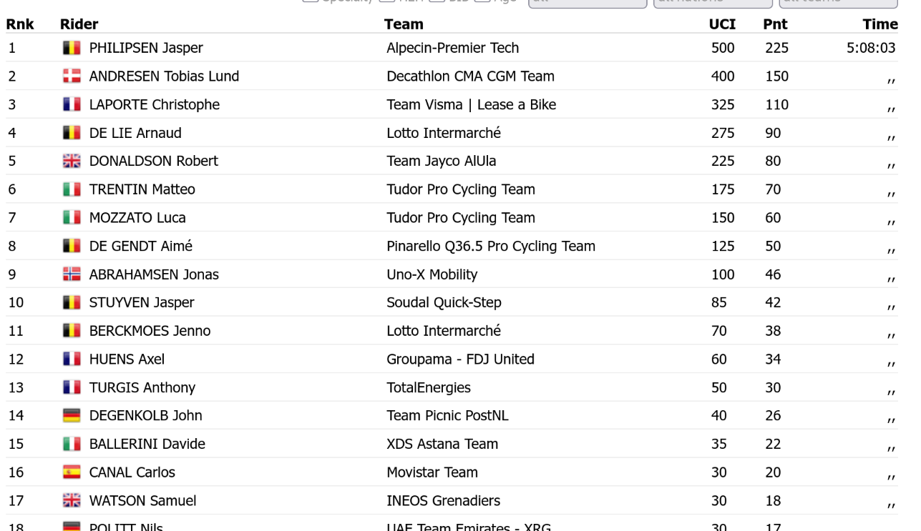Screen dimensions: 921x531
Task: Click the British flag next to DONALDSON Robert
Action: click(72, 161)
